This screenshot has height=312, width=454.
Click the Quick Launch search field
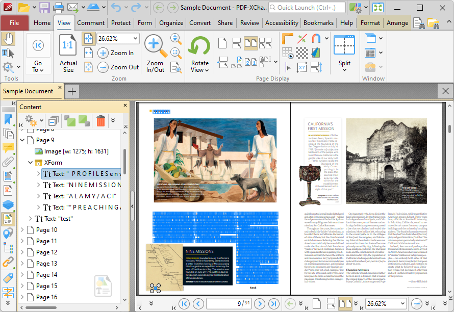point(307,8)
